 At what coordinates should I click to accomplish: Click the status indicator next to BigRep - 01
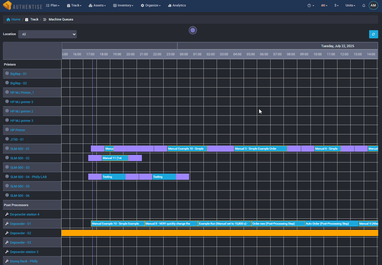[x=7, y=73]
